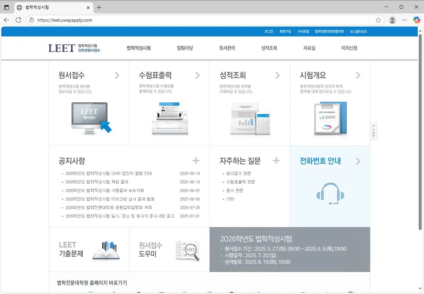This screenshot has width=424, height=294.
Task: Open the 성적조회 navigation menu item
Action: pos(269,48)
